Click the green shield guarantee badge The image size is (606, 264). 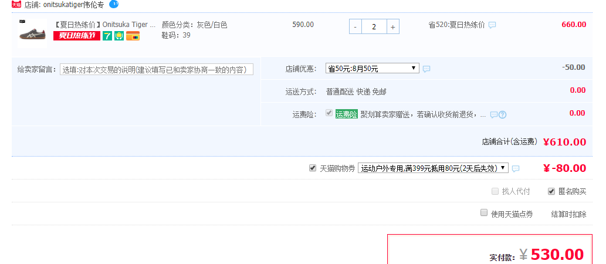tap(119, 36)
